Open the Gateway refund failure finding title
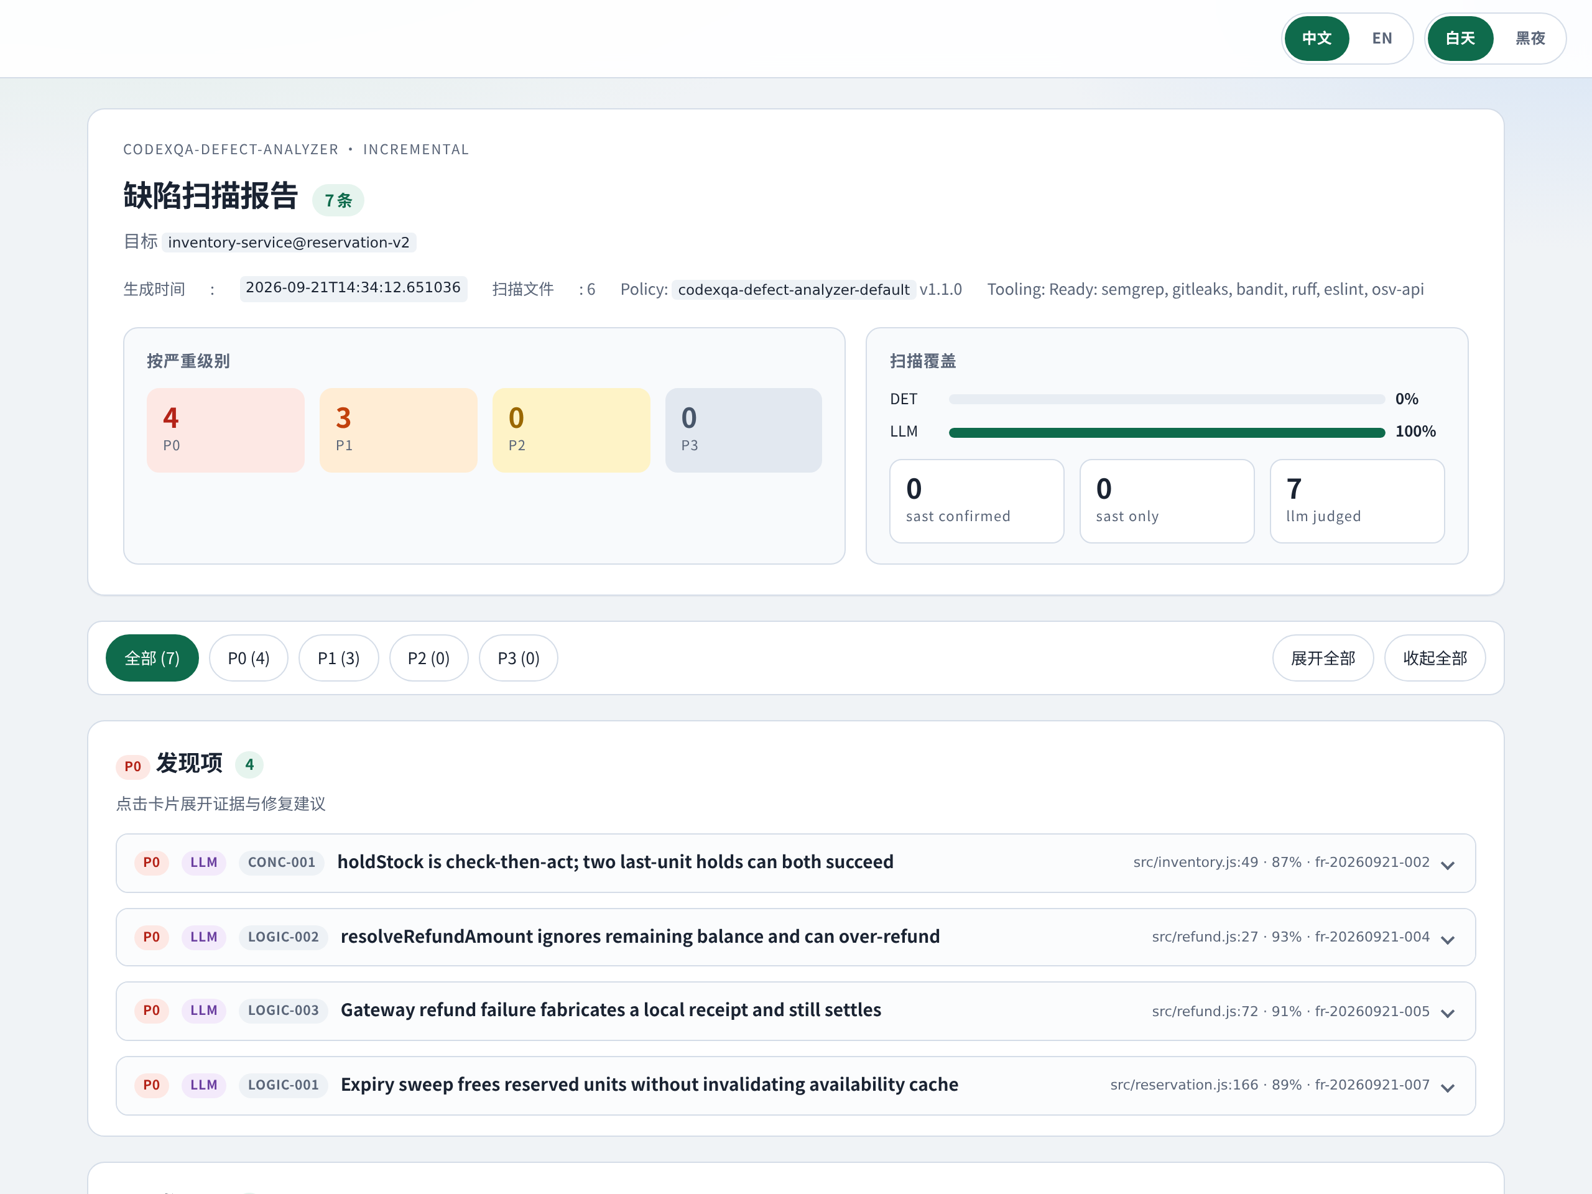 coord(611,1010)
